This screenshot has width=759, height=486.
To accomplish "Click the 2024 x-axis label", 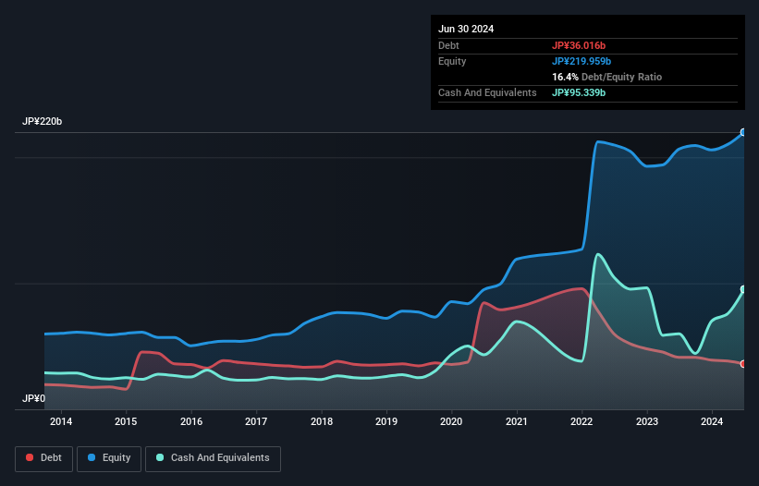I will click(712, 421).
